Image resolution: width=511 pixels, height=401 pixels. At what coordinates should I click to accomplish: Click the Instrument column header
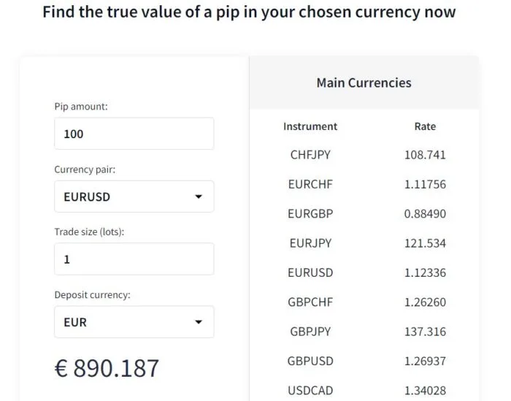pyautogui.click(x=310, y=126)
